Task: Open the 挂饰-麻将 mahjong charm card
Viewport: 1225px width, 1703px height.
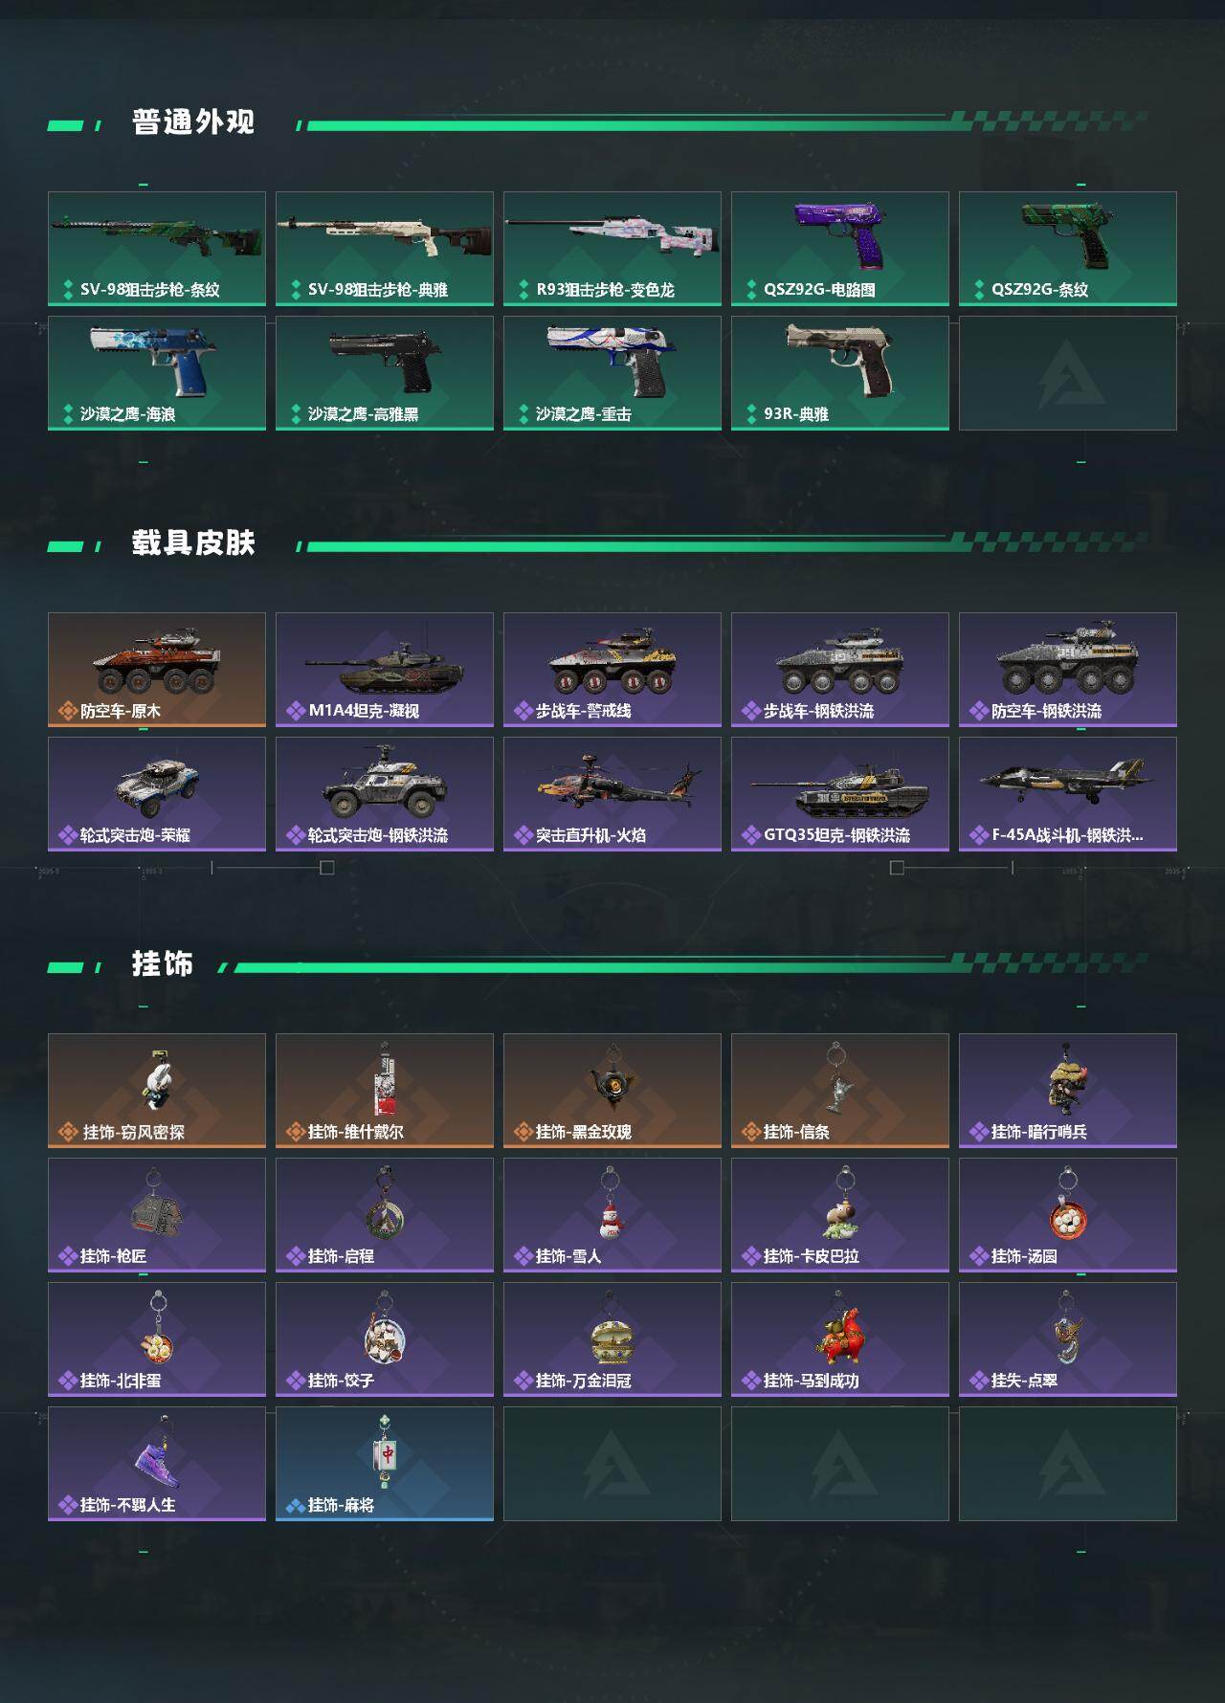Action: pos(385,1464)
